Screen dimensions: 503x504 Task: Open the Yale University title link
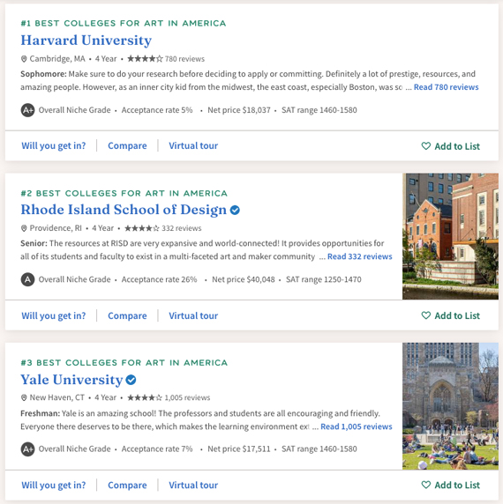pos(71,380)
